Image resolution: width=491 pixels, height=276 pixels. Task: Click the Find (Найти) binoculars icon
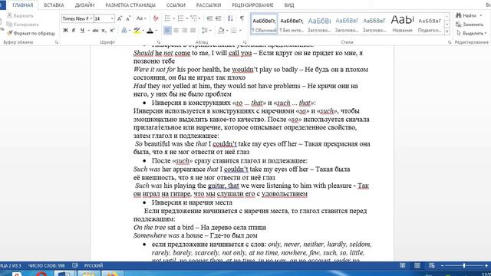(459, 15)
